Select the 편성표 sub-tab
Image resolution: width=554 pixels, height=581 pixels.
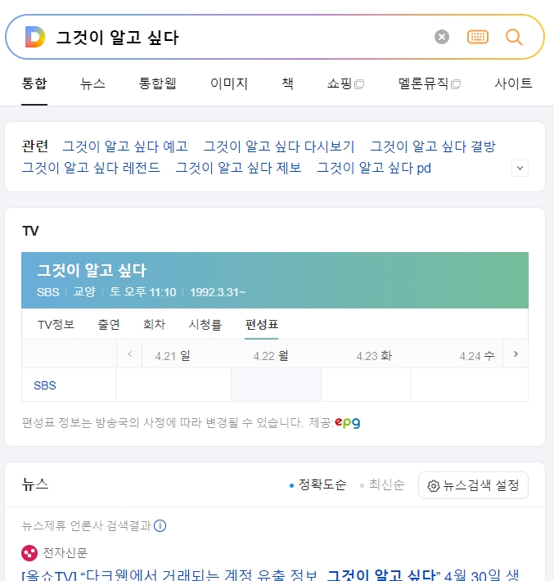click(261, 325)
